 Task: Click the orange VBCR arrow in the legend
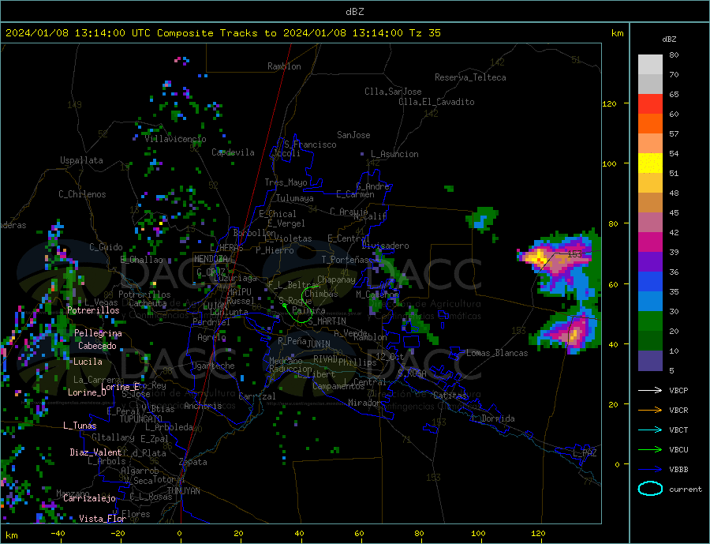650,410
